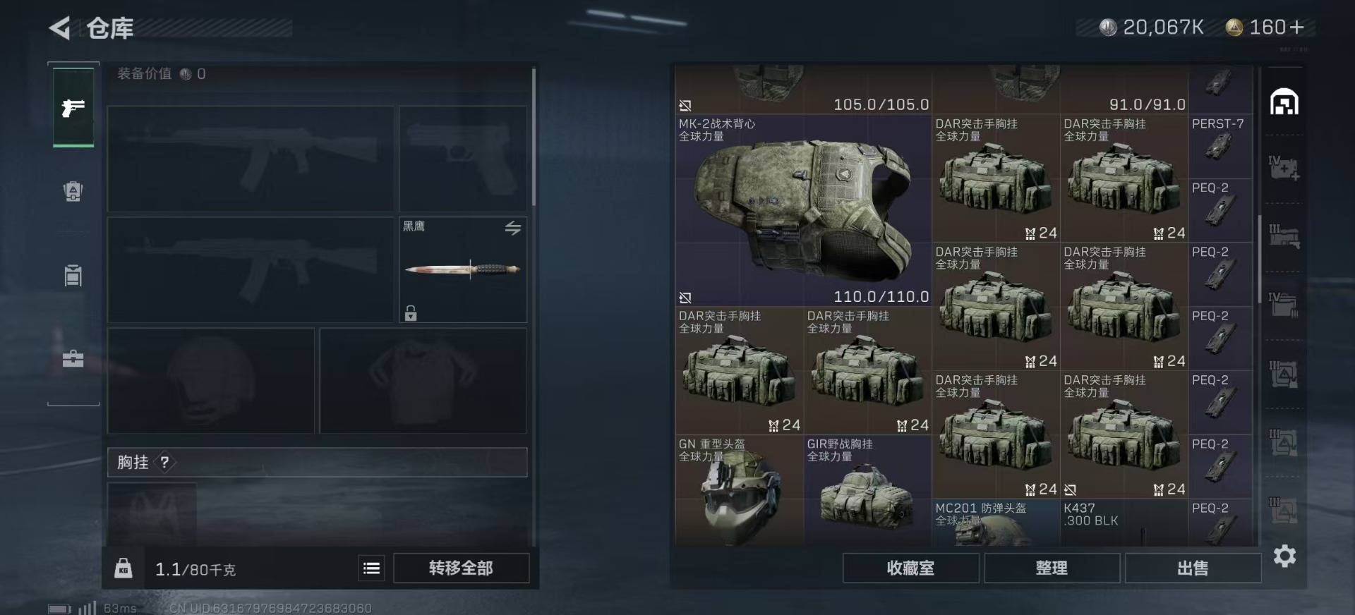1355x615 pixels.
Task: Click the 胸挂 question mark help icon
Action: click(x=164, y=462)
